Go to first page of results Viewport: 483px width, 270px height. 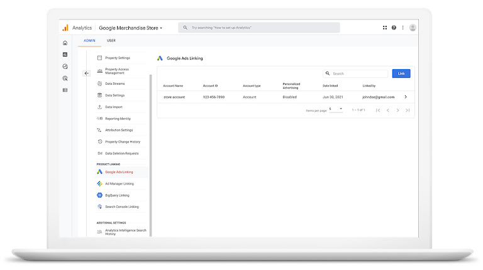[378, 110]
